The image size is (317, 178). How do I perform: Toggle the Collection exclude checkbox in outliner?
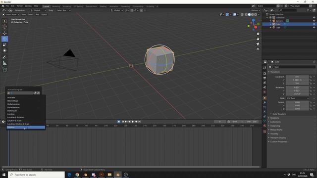pyautogui.click(x=270, y=18)
